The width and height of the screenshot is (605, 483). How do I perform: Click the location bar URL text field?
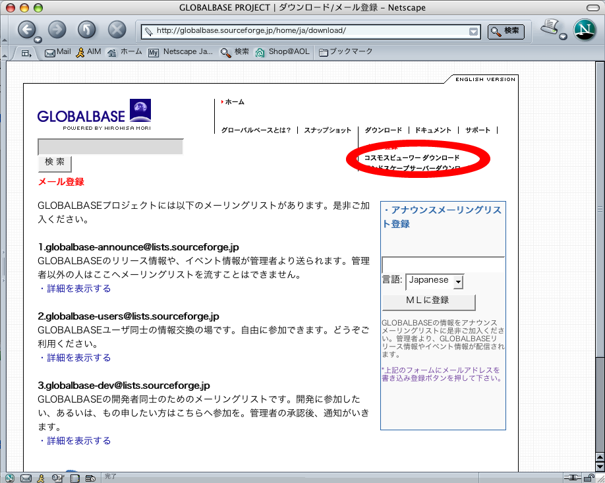pos(310,31)
